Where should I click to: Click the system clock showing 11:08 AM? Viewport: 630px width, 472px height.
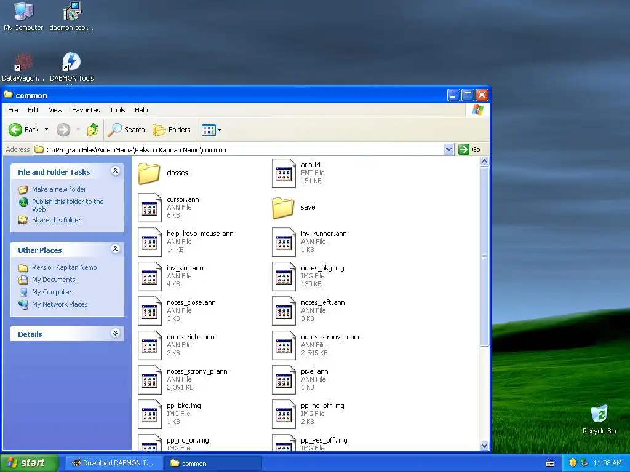pyautogui.click(x=607, y=463)
